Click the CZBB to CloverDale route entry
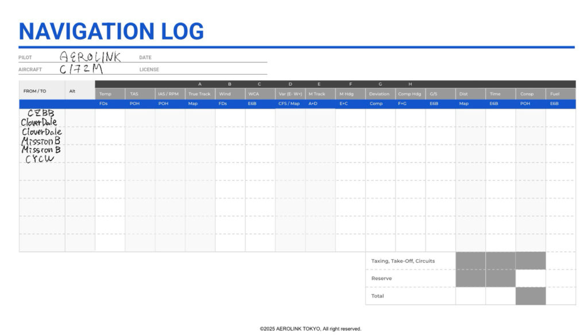 (41, 118)
